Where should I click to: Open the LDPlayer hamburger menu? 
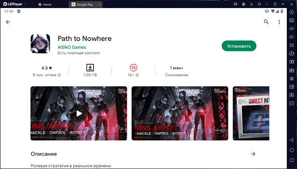(x=251, y=4)
